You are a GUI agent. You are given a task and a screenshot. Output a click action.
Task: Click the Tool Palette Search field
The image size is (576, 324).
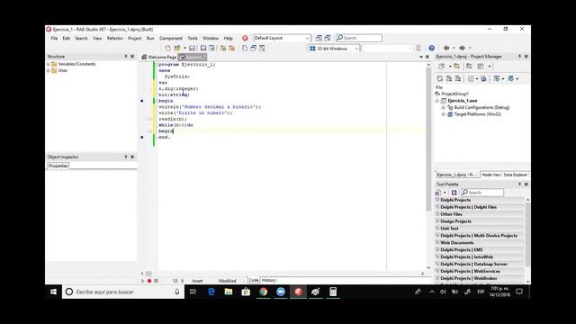[x=482, y=193]
